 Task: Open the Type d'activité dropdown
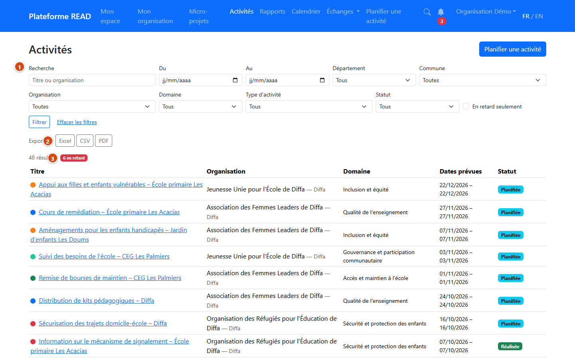tap(309, 107)
